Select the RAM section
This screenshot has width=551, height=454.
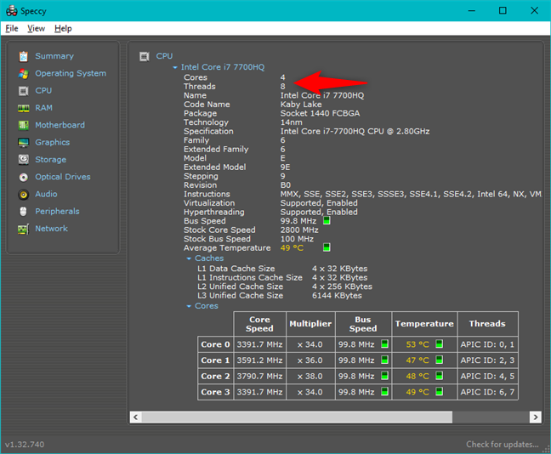(x=44, y=108)
